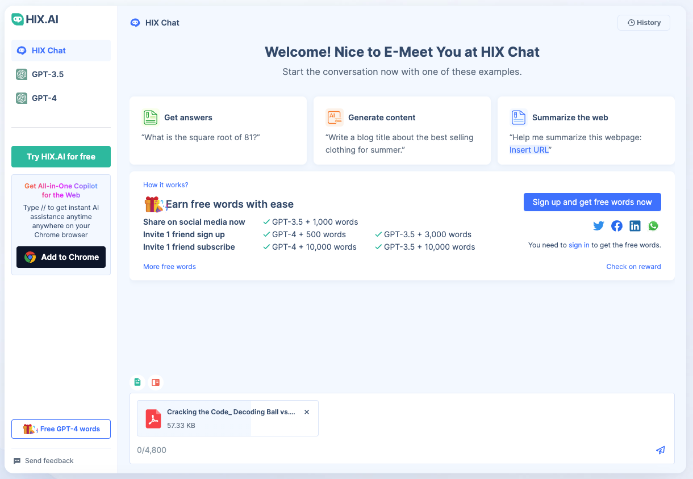Click the attached PDF file icon
This screenshot has height=479, width=693.
tap(153, 418)
